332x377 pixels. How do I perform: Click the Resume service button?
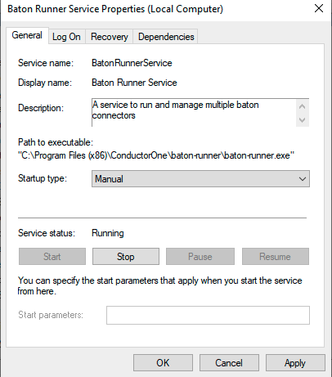click(276, 257)
